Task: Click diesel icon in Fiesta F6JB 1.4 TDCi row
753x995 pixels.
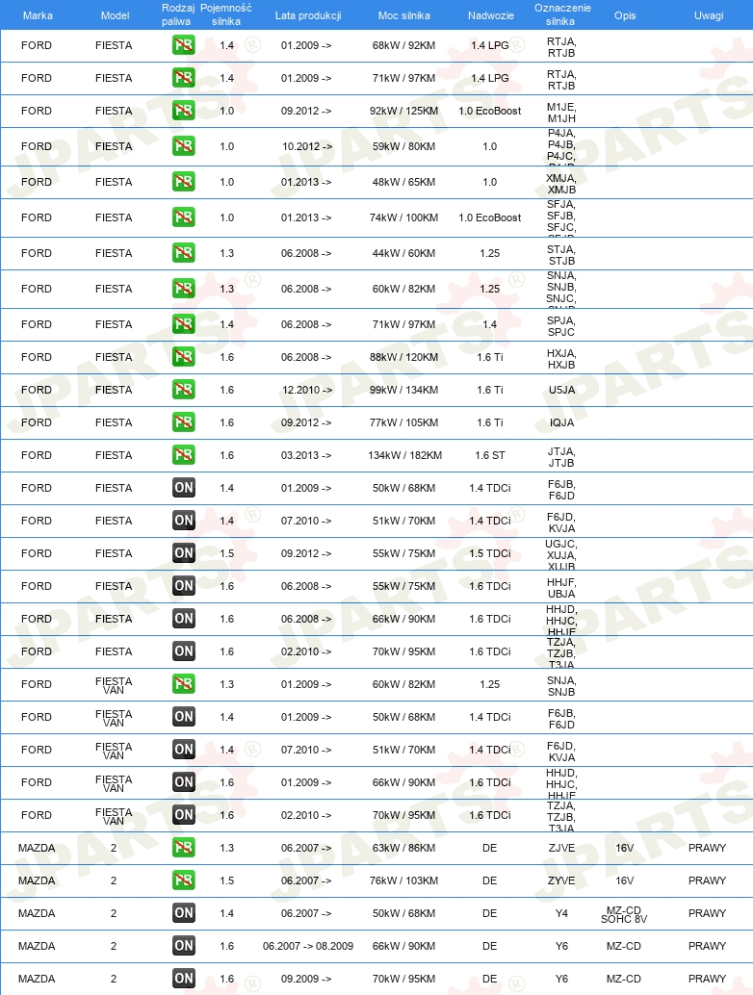Action: pyautogui.click(x=184, y=487)
